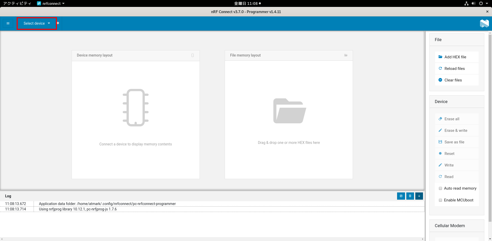Viewport: 492px width, 241px height.
Task: Click 'Connect a device to display memory contents' text
Action: [x=136, y=144]
